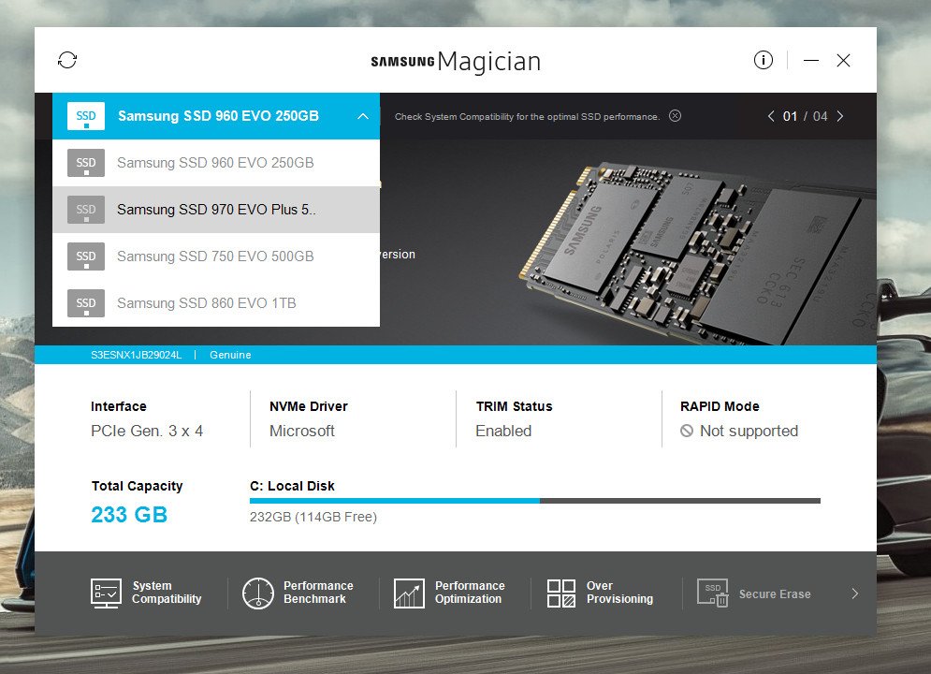Go to previous banner page
The height and width of the screenshot is (674, 931).
pyautogui.click(x=771, y=117)
